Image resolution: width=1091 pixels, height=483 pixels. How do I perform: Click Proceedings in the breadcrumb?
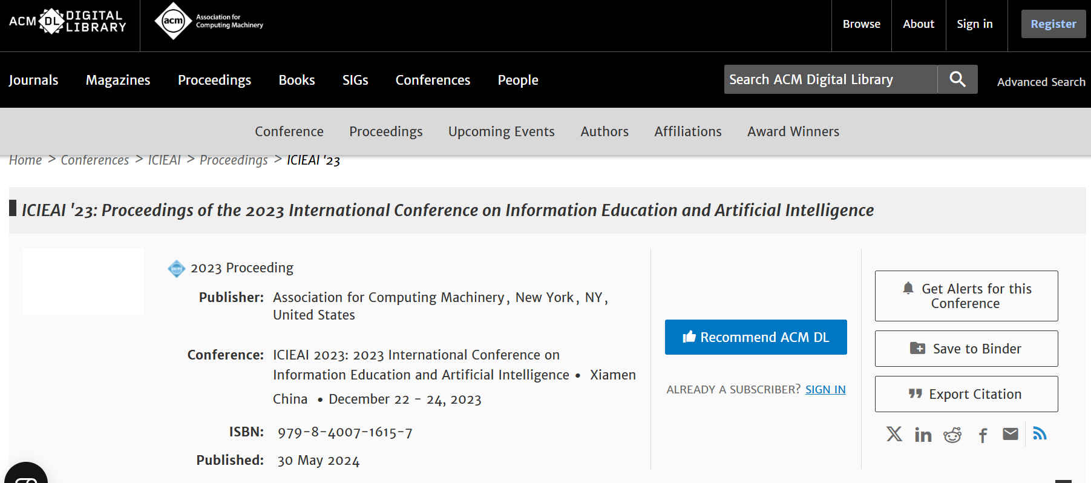(x=234, y=160)
